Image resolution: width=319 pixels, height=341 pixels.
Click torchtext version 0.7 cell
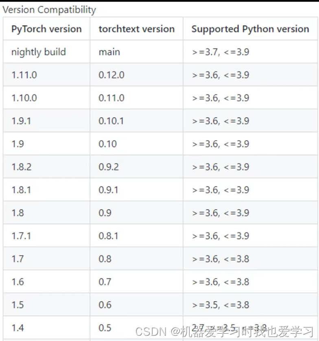137,282
